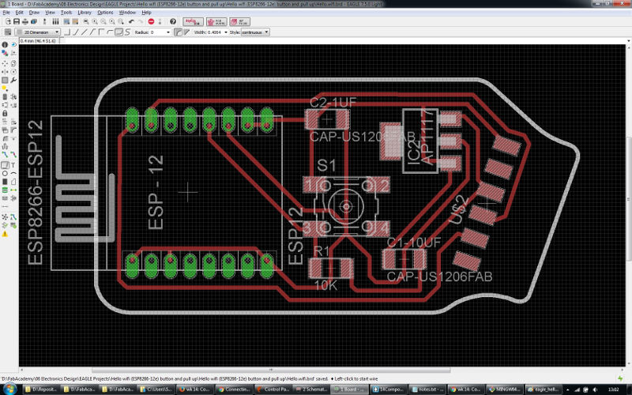The width and height of the screenshot is (632, 395).
Task: Open the Library menu
Action: click(x=85, y=13)
